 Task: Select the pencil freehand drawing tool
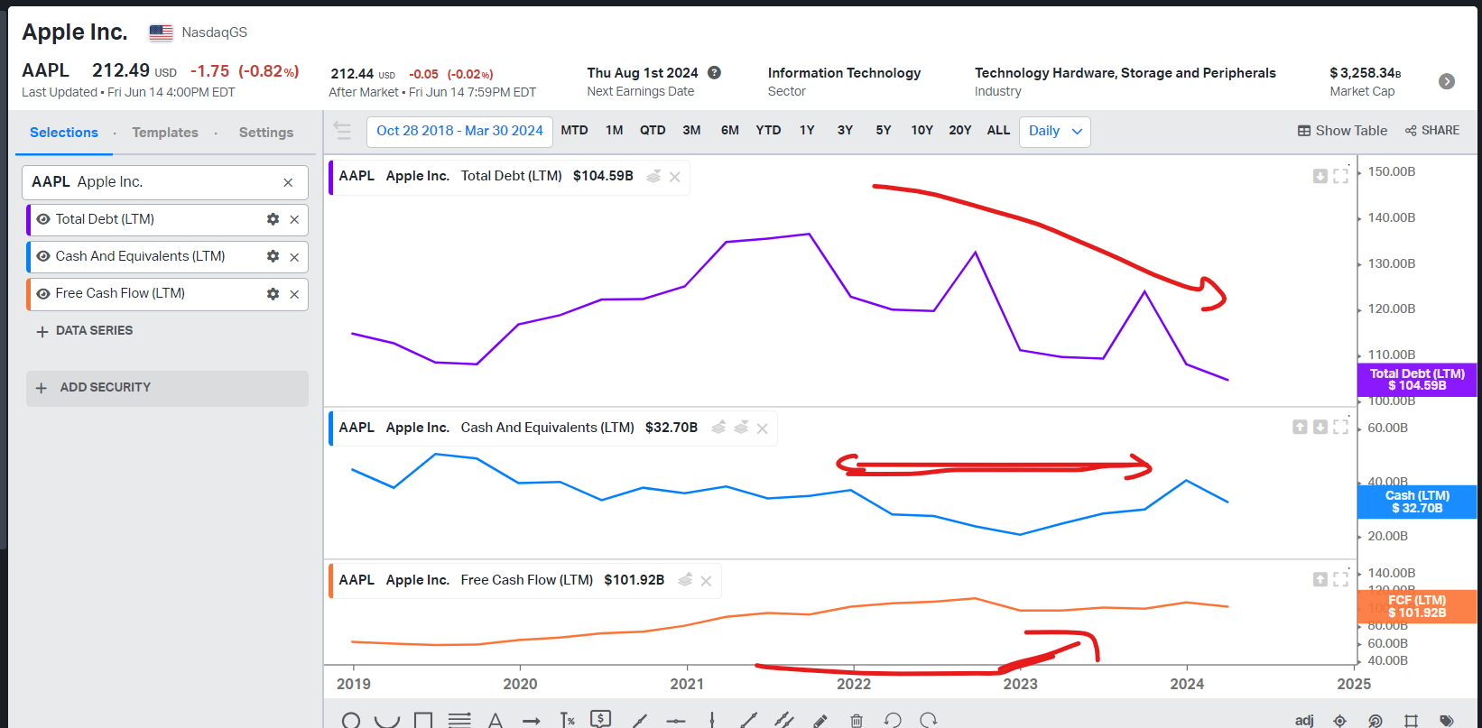tap(820, 720)
